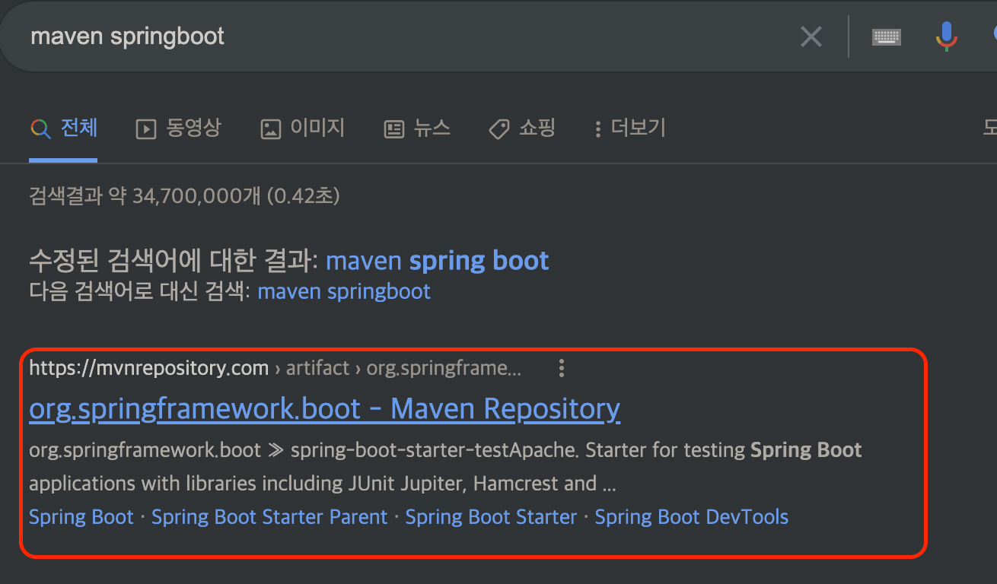Open org.springframework.boot - Maven Repository result
The image size is (997, 584).
(324, 409)
